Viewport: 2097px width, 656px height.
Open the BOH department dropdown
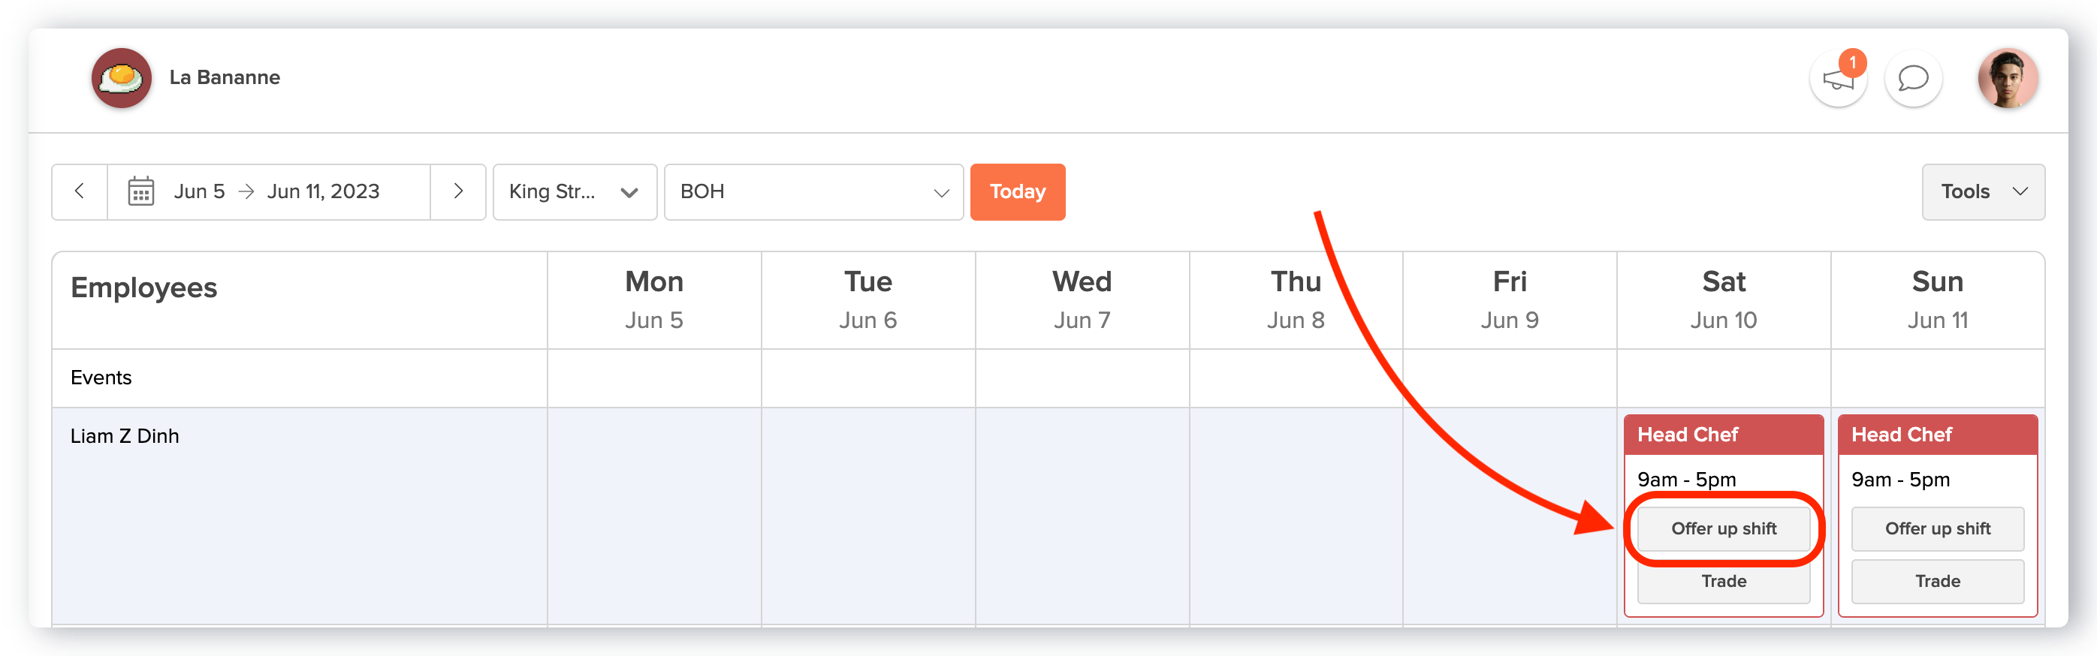tap(814, 191)
